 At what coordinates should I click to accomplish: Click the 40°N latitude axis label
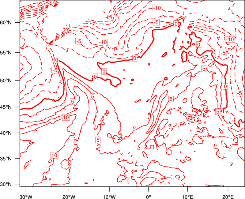[x=6, y=133]
